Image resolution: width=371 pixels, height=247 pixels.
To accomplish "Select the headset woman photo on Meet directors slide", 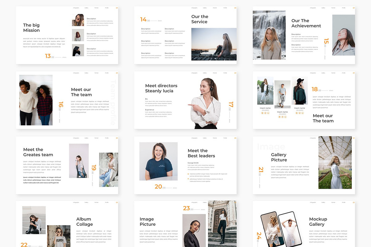I will click(205, 103).
